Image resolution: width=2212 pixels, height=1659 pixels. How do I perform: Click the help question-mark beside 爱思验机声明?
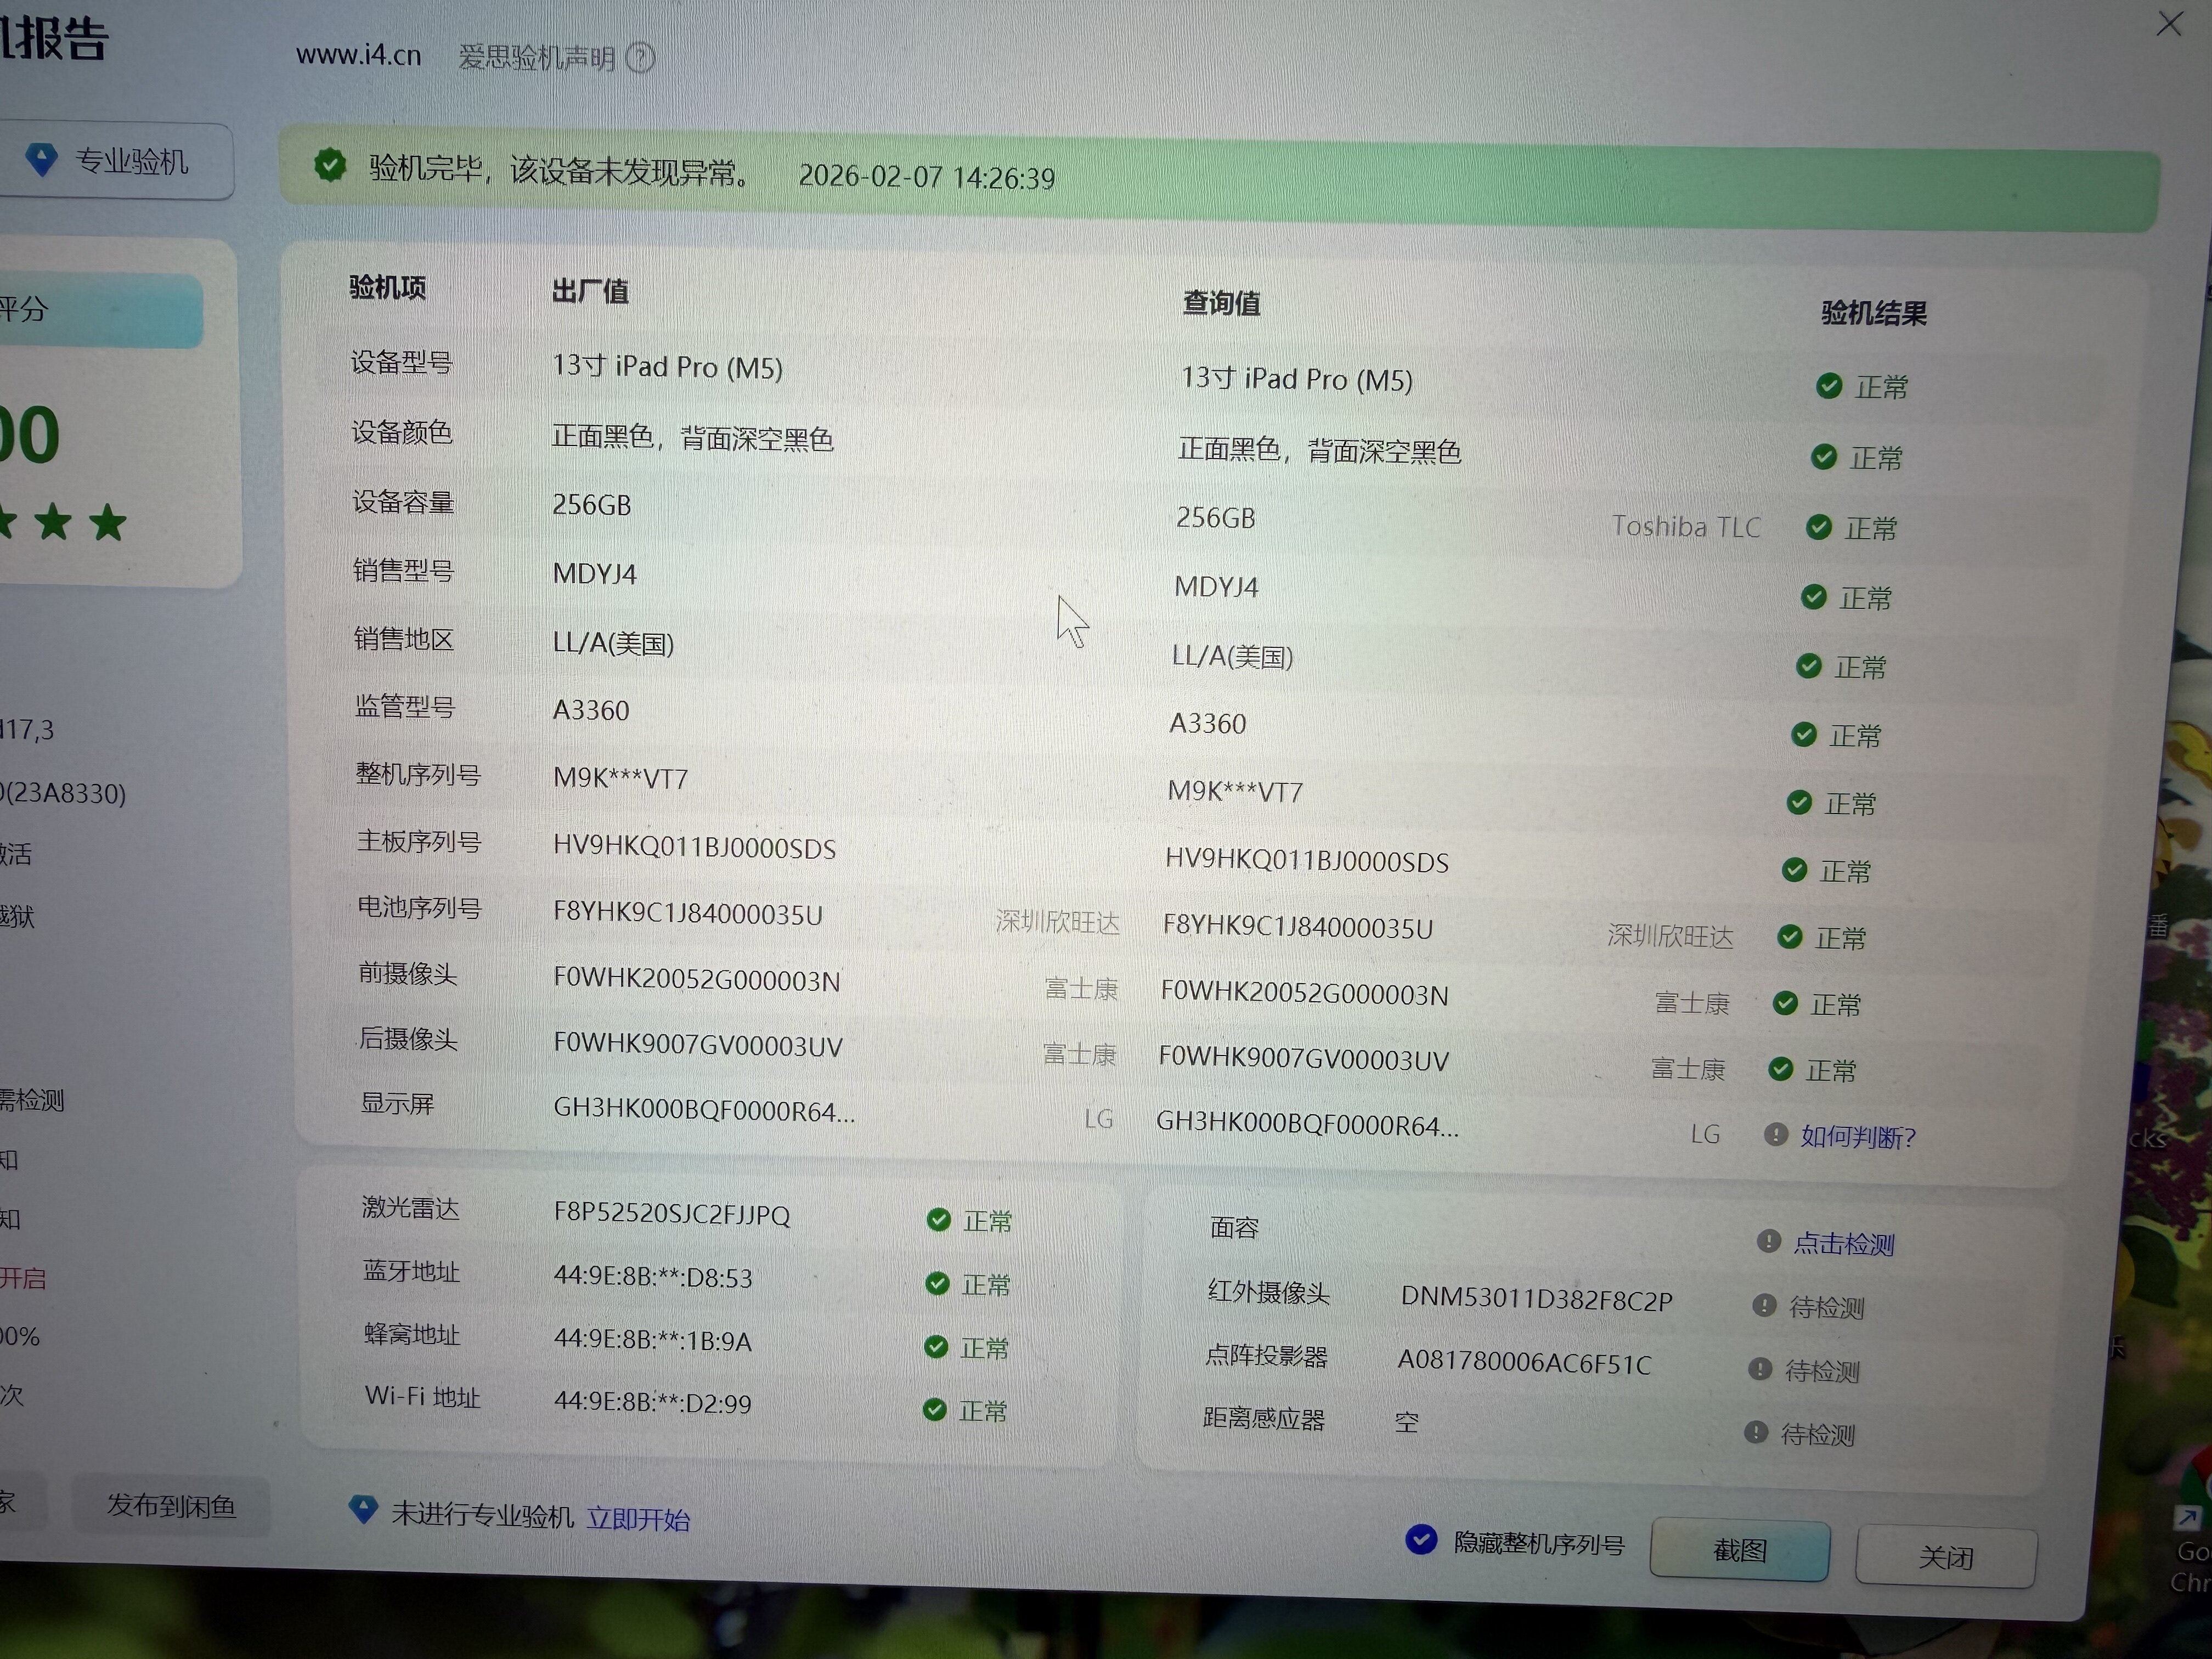[x=640, y=58]
